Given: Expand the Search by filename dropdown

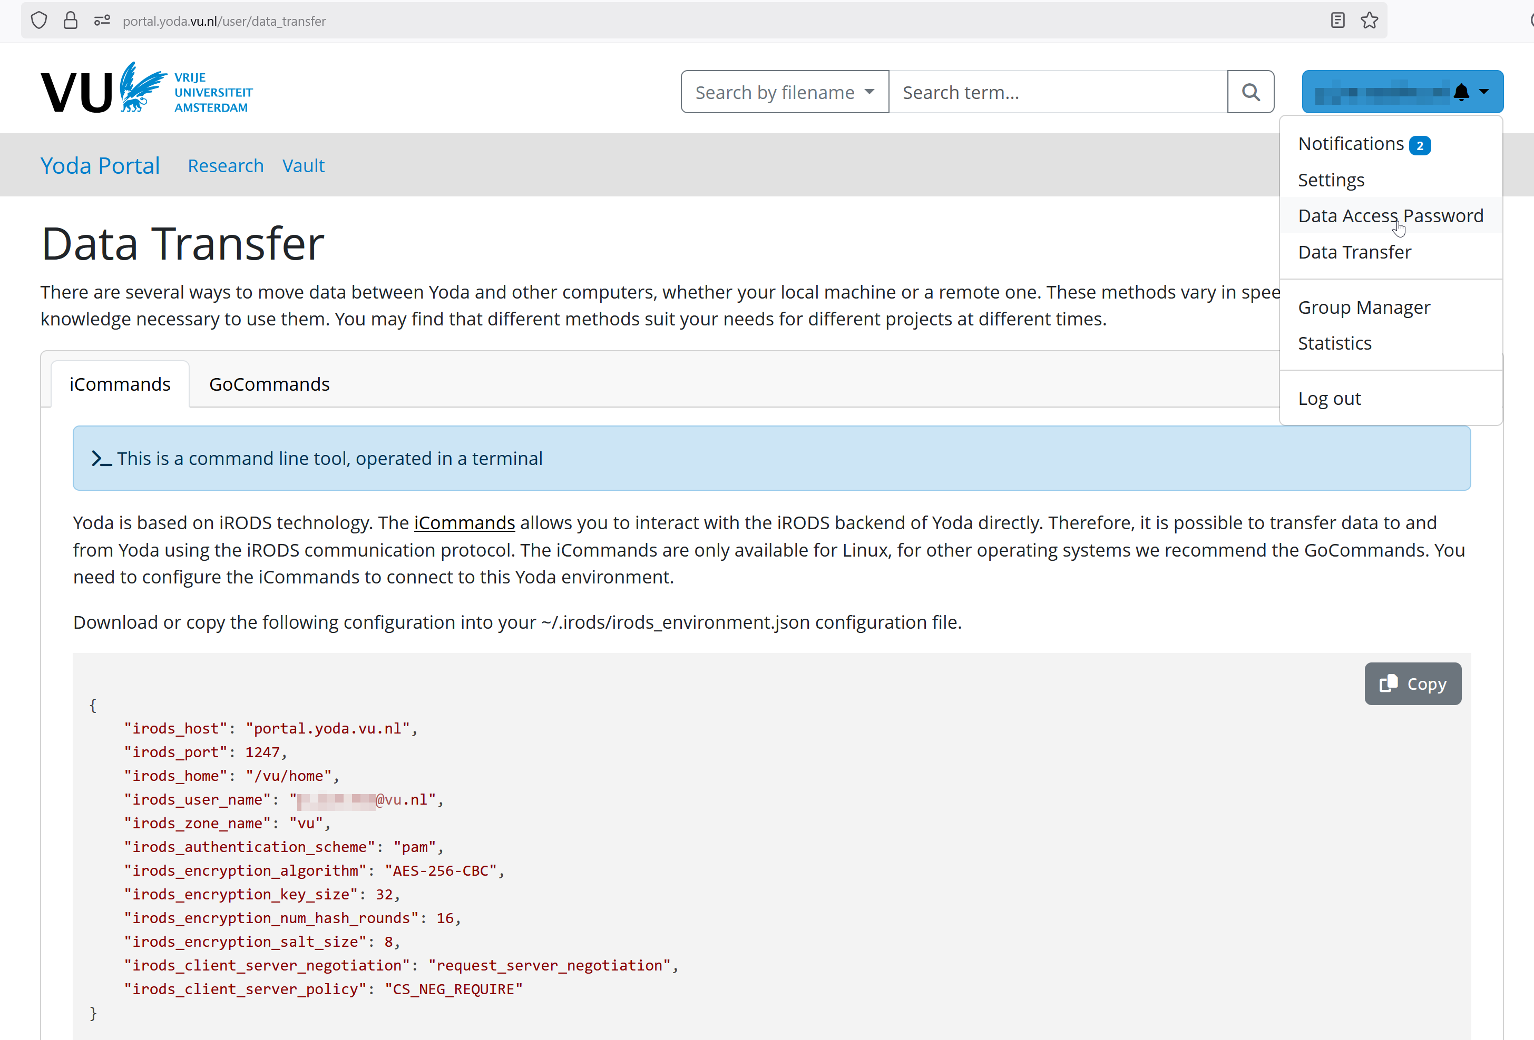Looking at the screenshot, I should click(784, 92).
